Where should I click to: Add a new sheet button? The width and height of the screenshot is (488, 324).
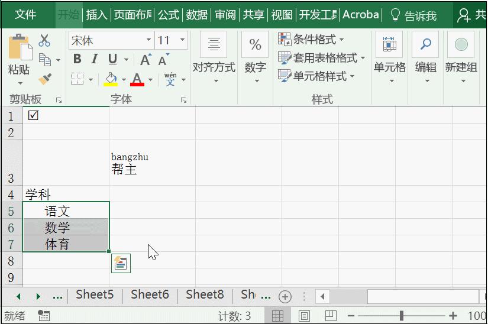point(285,297)
